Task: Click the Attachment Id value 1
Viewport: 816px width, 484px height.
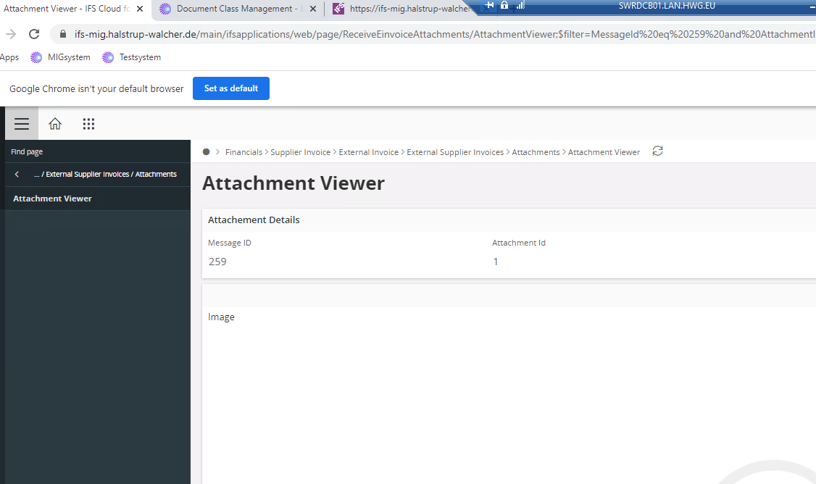Action: click(496, 262)
